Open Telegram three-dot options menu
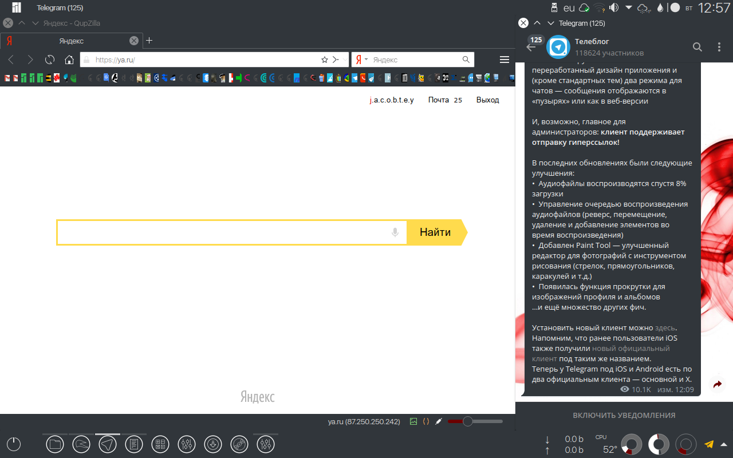The height and width of the screenshot is (458, 733). click(719, 47)
